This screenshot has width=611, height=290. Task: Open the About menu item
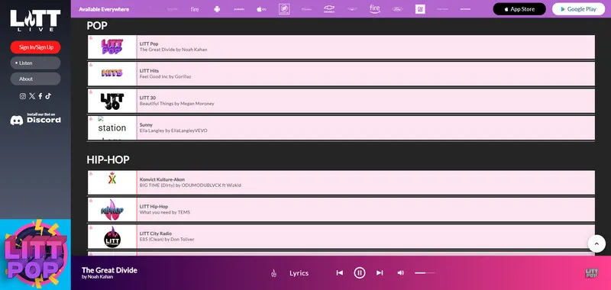pos(35,79)
